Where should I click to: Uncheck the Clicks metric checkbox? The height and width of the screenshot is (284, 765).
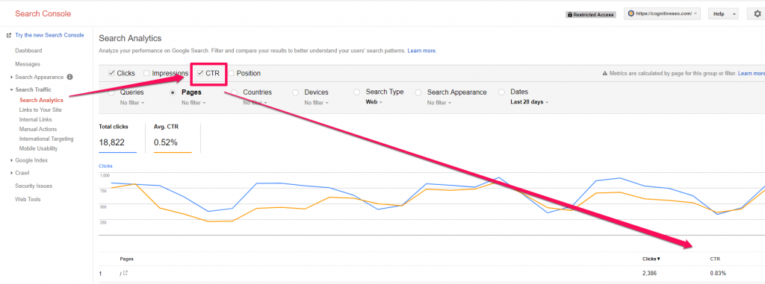click(x=112, y=73)
